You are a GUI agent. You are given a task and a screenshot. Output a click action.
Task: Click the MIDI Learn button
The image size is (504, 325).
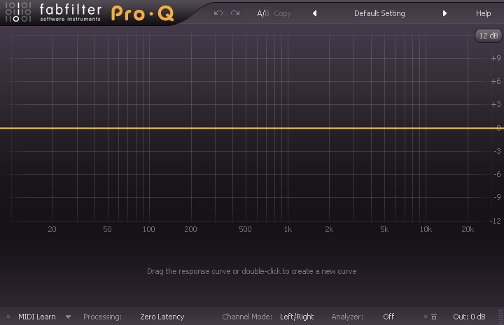[x=36, y=317]
